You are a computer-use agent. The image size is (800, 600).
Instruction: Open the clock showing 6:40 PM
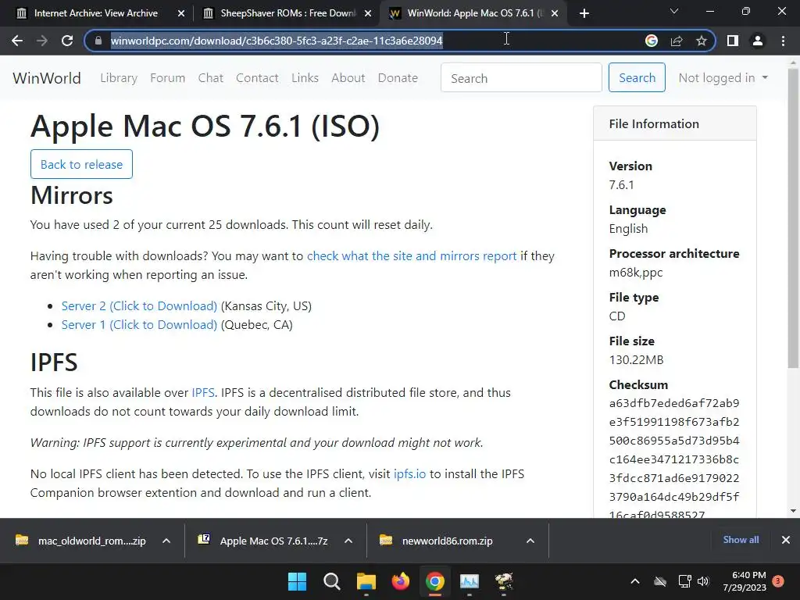pos(745,581)
